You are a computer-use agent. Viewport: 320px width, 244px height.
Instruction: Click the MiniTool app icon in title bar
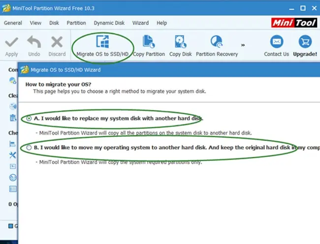pos(6,8)
